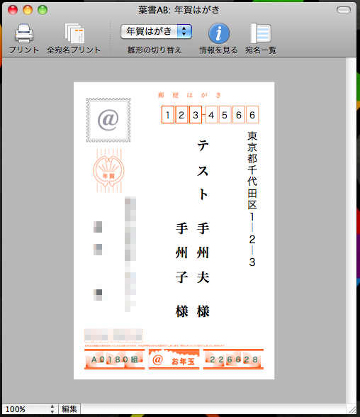
Task: Click the お年玉 lottery logo at the bottom
Action: tap(174, 360)
